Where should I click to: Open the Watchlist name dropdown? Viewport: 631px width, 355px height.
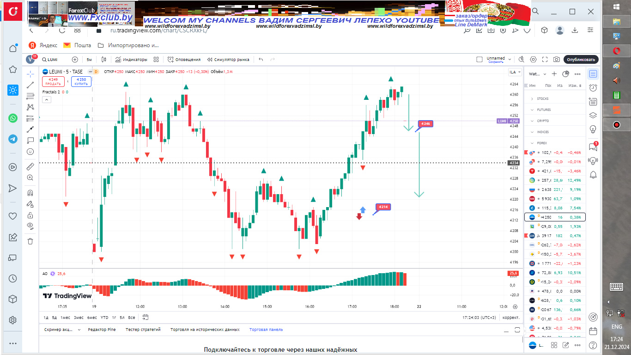point(537,74)
